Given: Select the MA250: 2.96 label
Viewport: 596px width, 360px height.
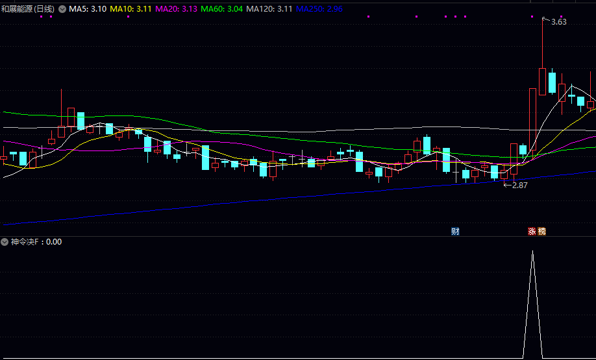Looking at the screenshot, I should (319, 9).
